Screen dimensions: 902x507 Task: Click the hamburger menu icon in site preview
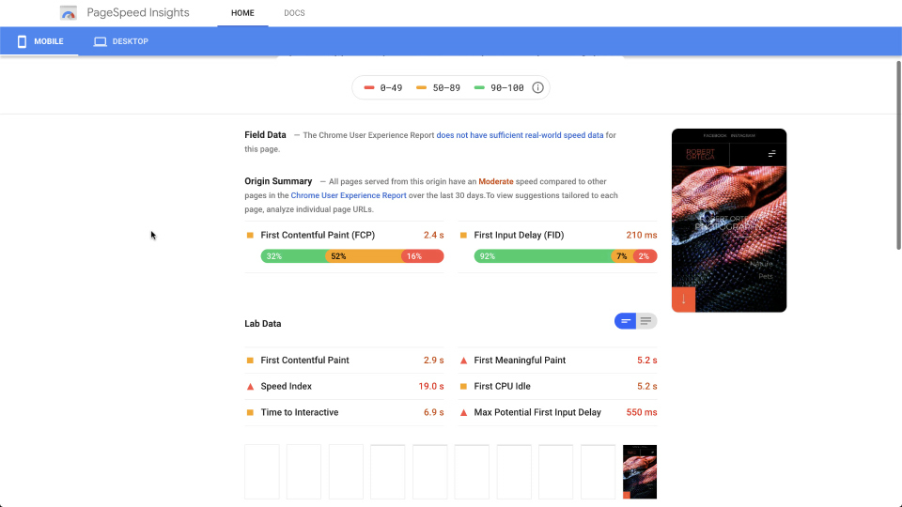pos(772,153)
